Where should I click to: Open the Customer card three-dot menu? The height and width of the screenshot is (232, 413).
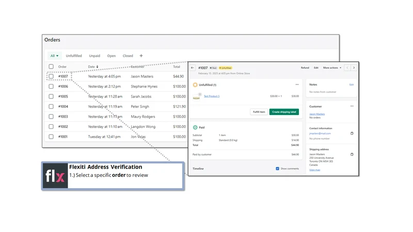click(x=352, y=106)
